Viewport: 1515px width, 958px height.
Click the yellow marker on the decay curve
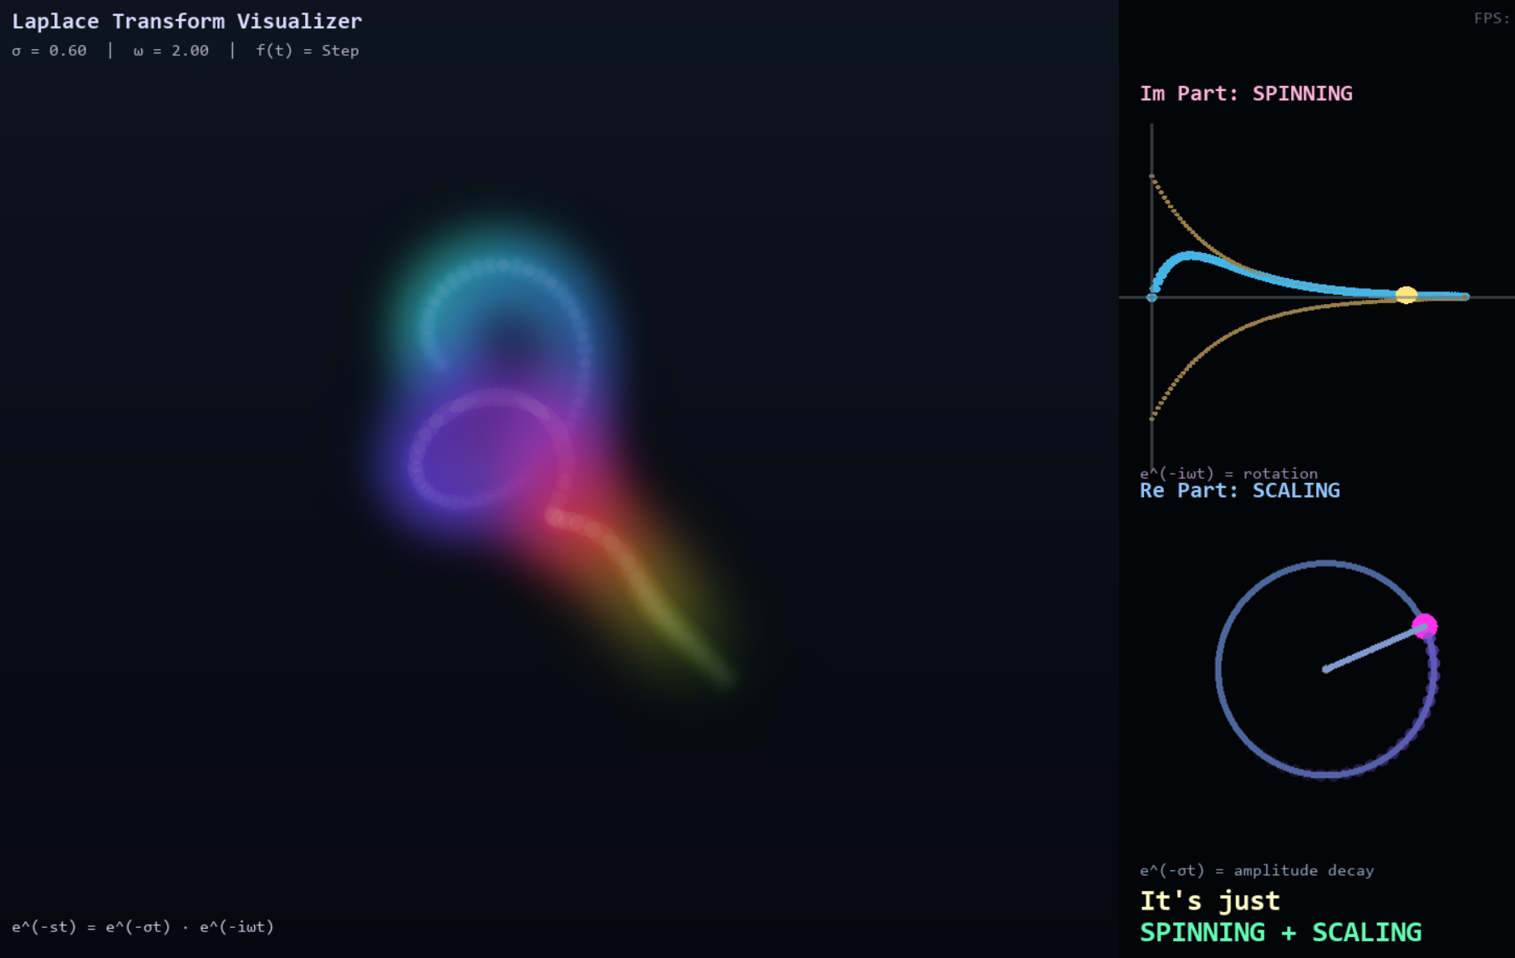(1406, 295)
